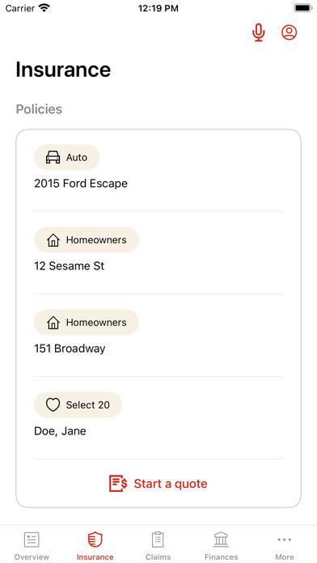Tap the Policies section heading
This screenshot has height=563, width=317.
click(39, 109)
